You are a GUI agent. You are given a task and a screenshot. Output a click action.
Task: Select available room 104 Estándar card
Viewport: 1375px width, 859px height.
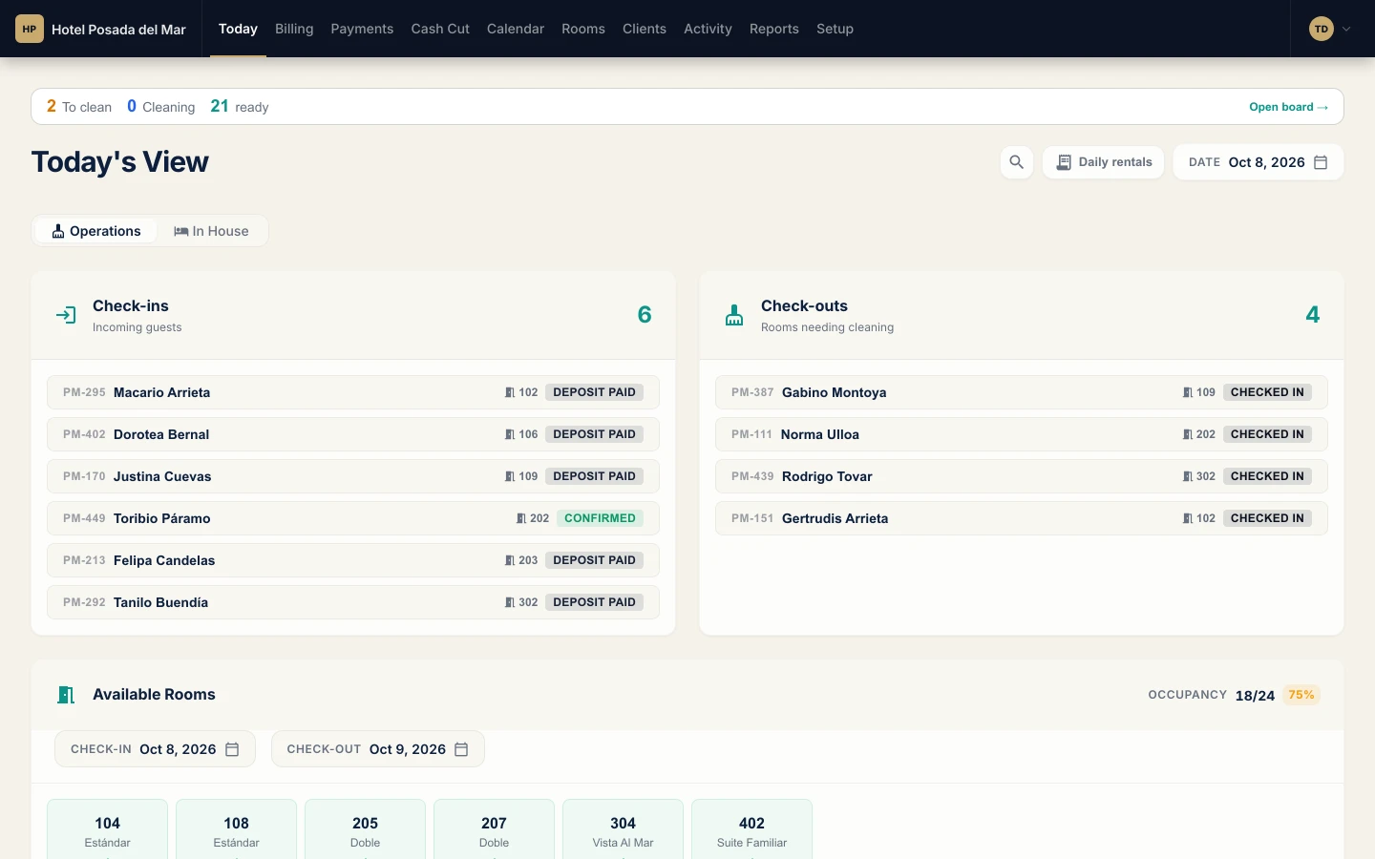(107, 829)
